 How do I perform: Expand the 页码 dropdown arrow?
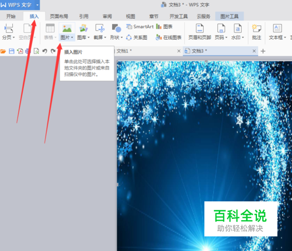click(226, 37)
